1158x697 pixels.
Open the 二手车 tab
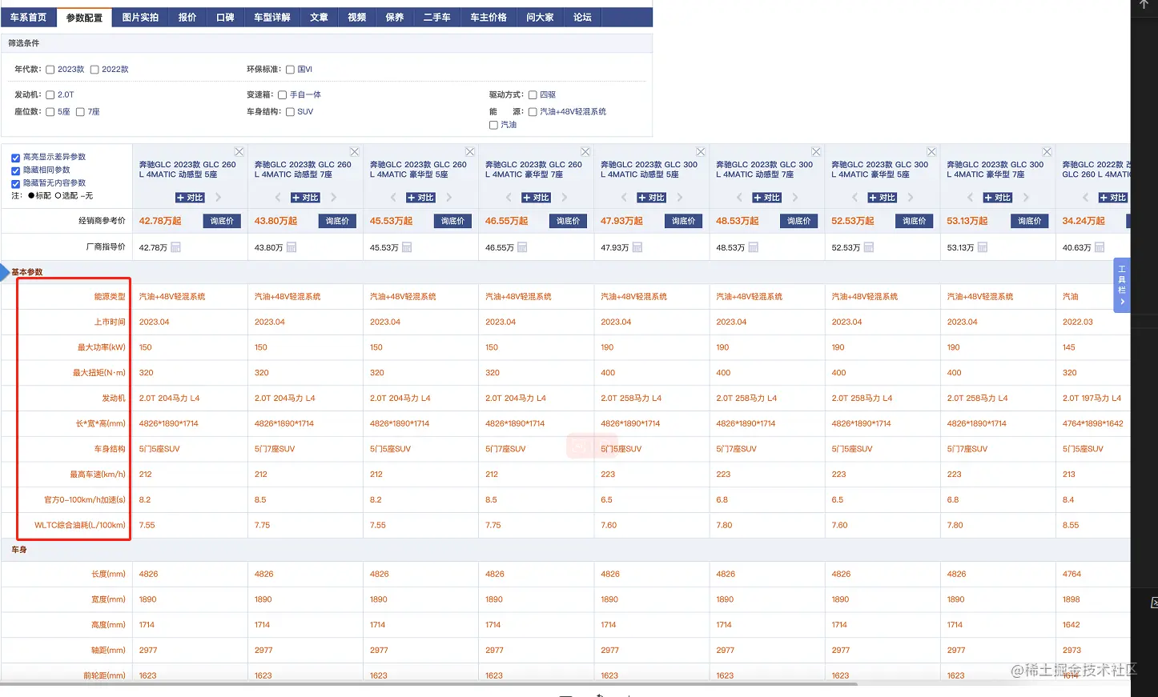click(x=436, y=17)
